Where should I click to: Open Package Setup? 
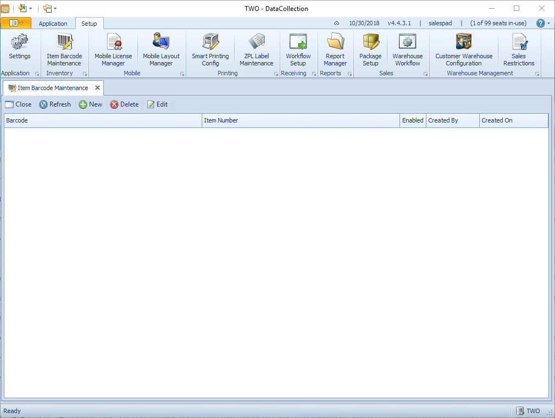point(370,49)
